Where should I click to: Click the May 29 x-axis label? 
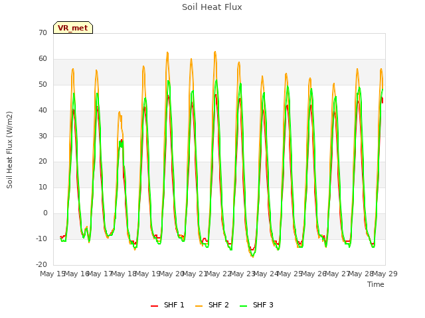click(385, 274)
